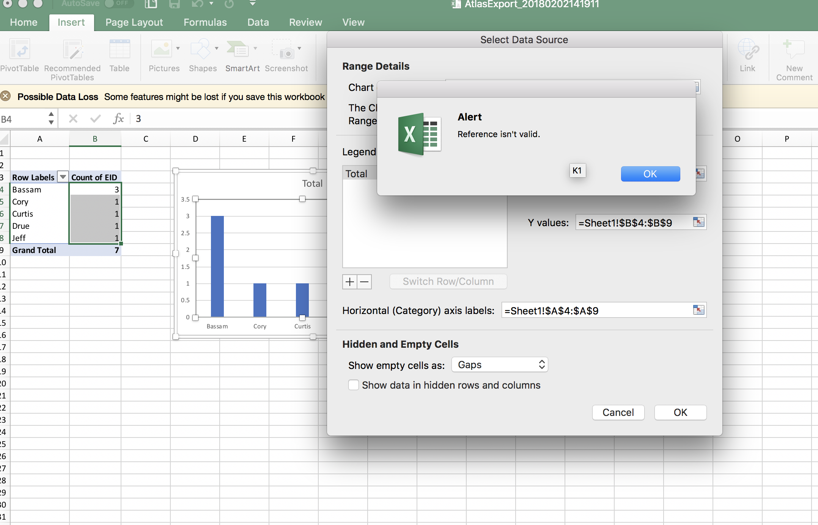Remove the legend series with the minus button
Image resolution: width=818 pixels, height=525 pixels.
coord(364,282)
